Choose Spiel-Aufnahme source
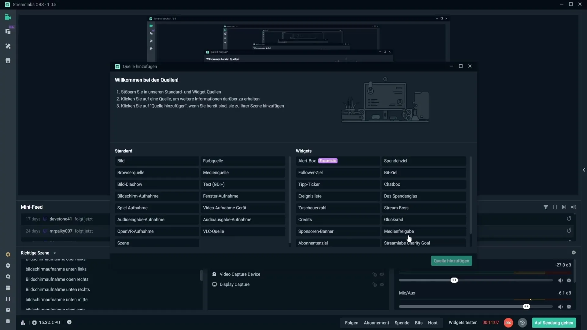The width and height of the screenshot is (587, 330). pos(157,208)
